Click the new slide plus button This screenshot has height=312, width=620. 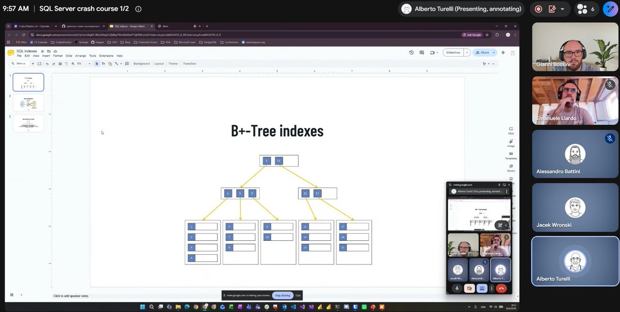click(x=33, y=63)
